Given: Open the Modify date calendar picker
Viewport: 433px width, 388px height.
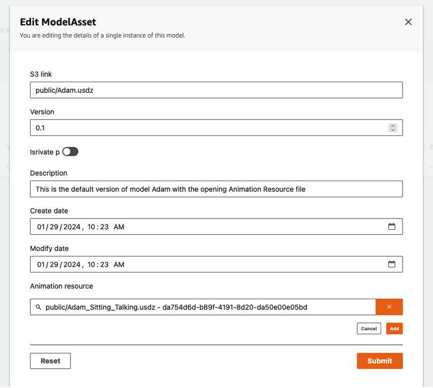Looking at the screenshot, I should click(391, 264).
